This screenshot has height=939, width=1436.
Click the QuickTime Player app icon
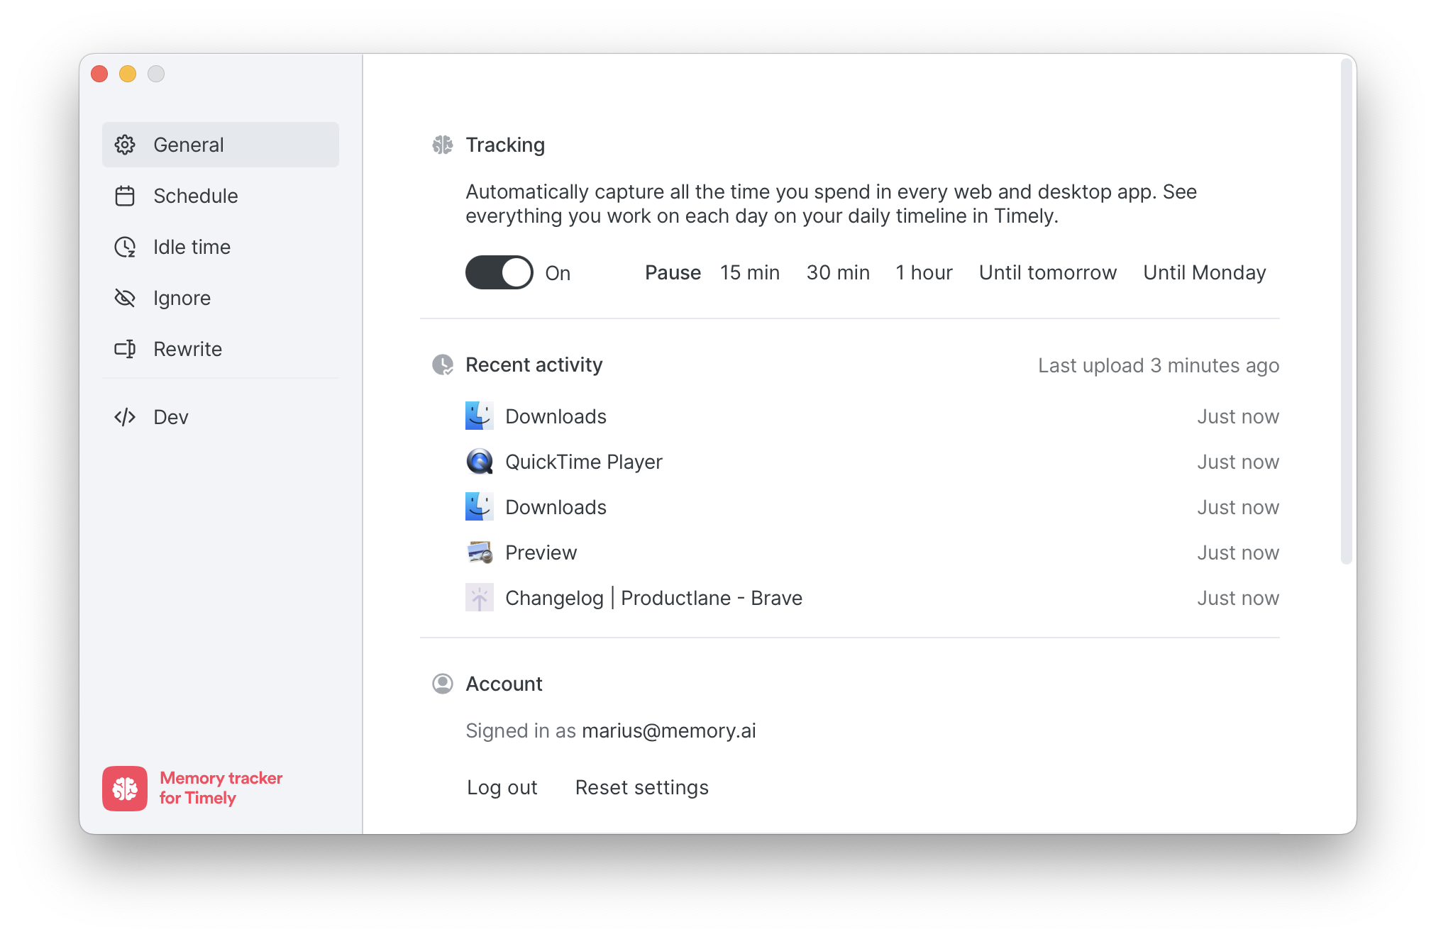pyautogui.click(x=480, y=462)
